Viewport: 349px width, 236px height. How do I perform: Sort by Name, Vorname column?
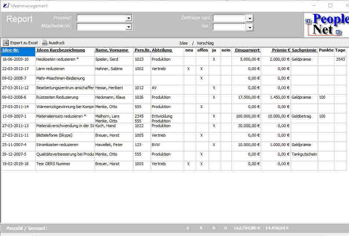[112, 50]
